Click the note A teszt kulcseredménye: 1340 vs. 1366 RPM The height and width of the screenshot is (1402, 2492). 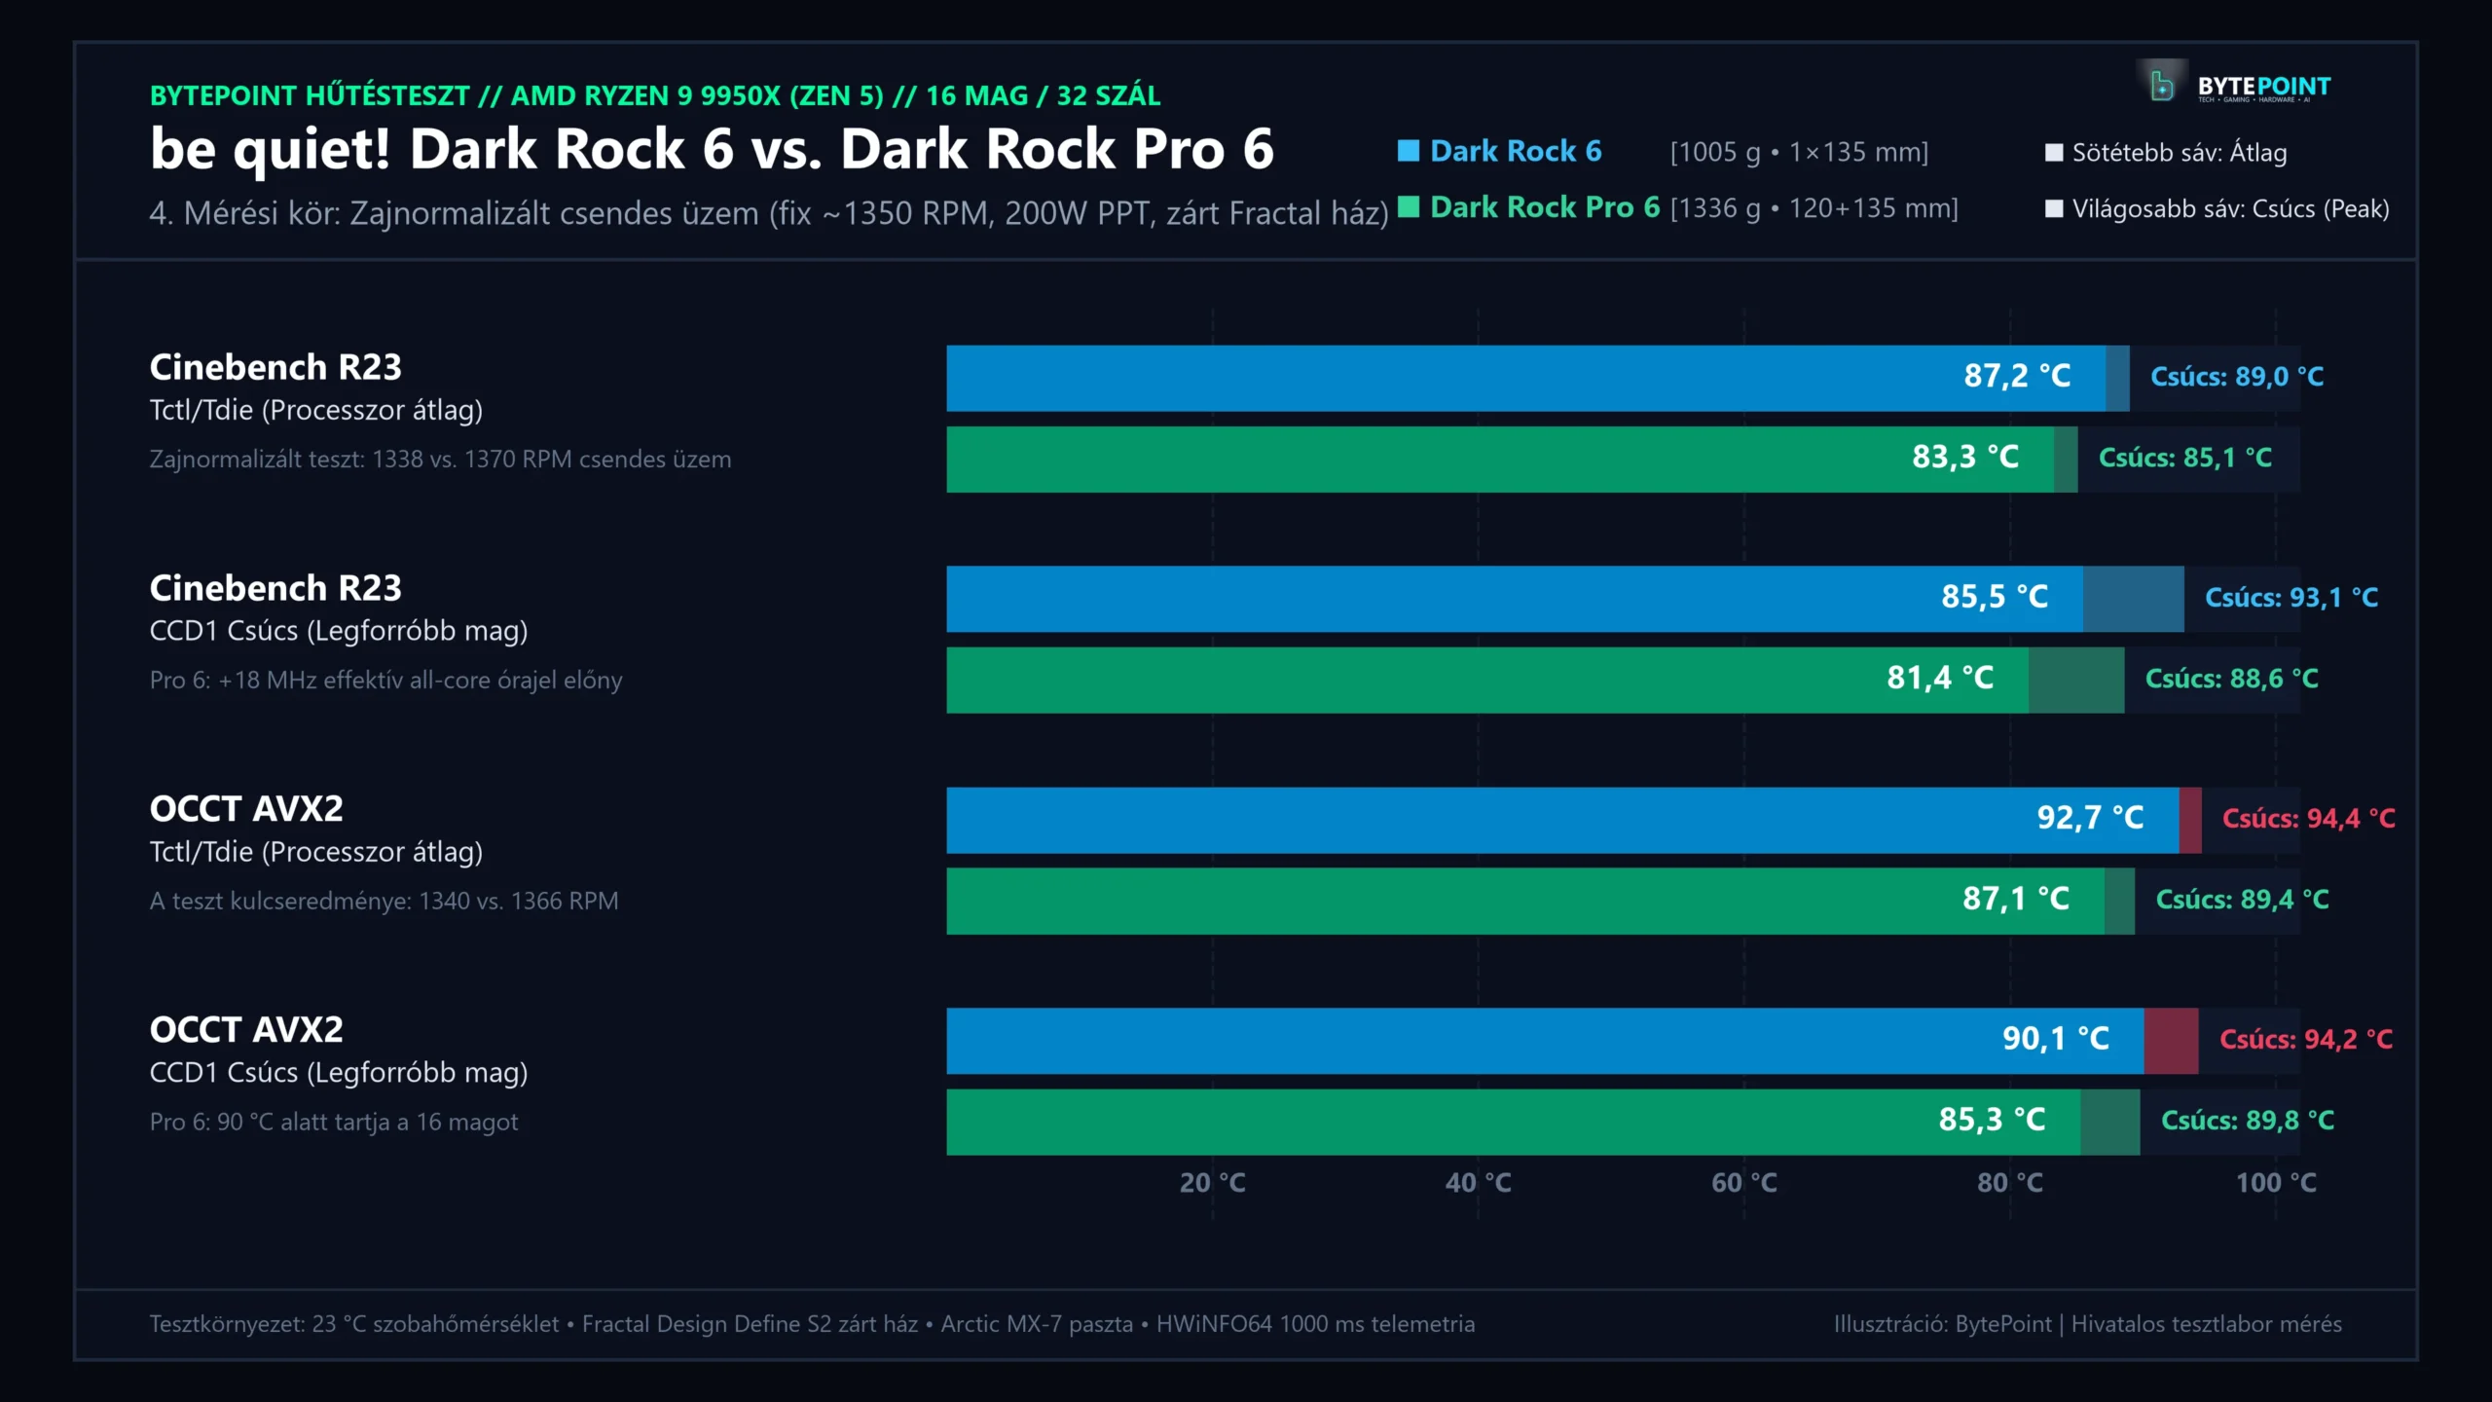click(x=384, y=902)
